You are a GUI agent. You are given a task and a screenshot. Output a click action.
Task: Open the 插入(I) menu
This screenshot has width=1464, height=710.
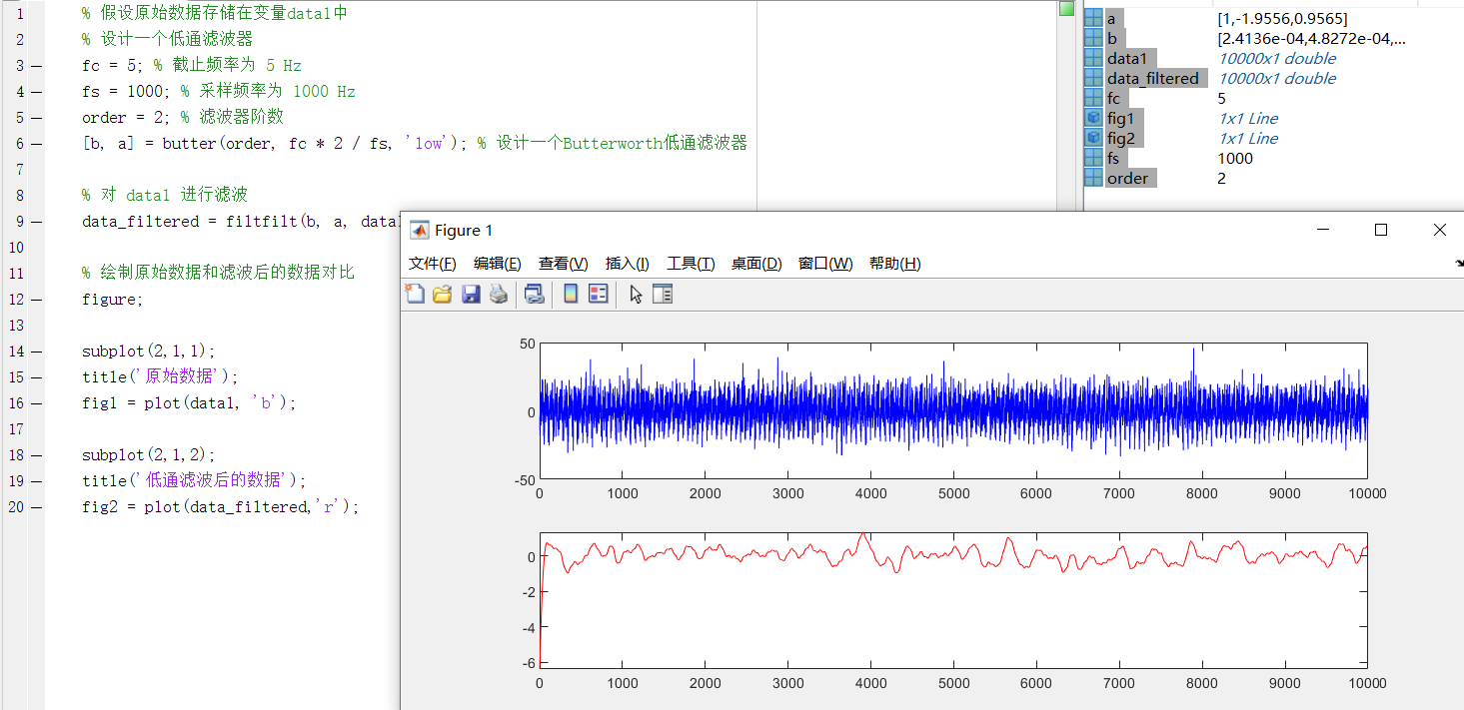627,264
